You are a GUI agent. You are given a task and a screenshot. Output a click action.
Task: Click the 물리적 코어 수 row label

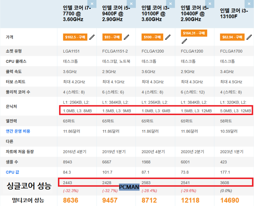tap(18, 92)
